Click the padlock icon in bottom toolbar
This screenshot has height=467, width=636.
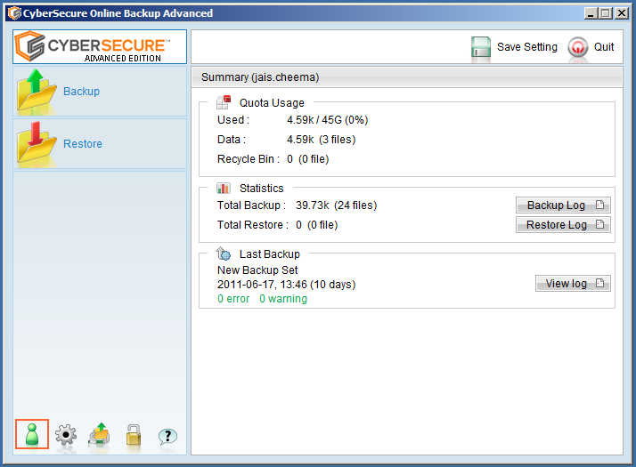(134, 435)
